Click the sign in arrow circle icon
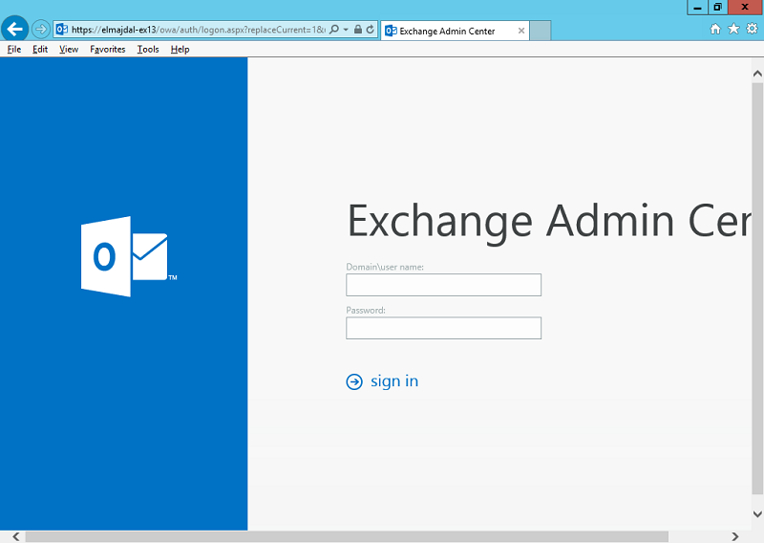This screenshot has height=543, width=764. [x=354, y=381]
